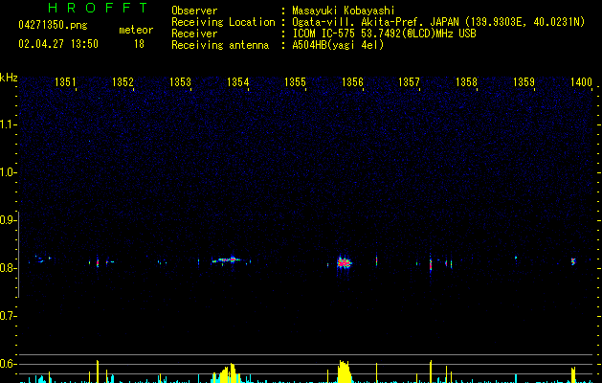Click the date stamp 02.04.27 13:50

click(58, 44)
